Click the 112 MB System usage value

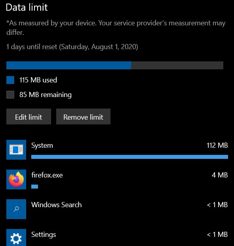point(217,145)
